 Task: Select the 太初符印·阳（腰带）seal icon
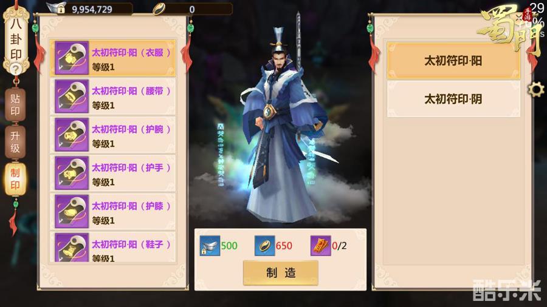[x=72, y=96]
